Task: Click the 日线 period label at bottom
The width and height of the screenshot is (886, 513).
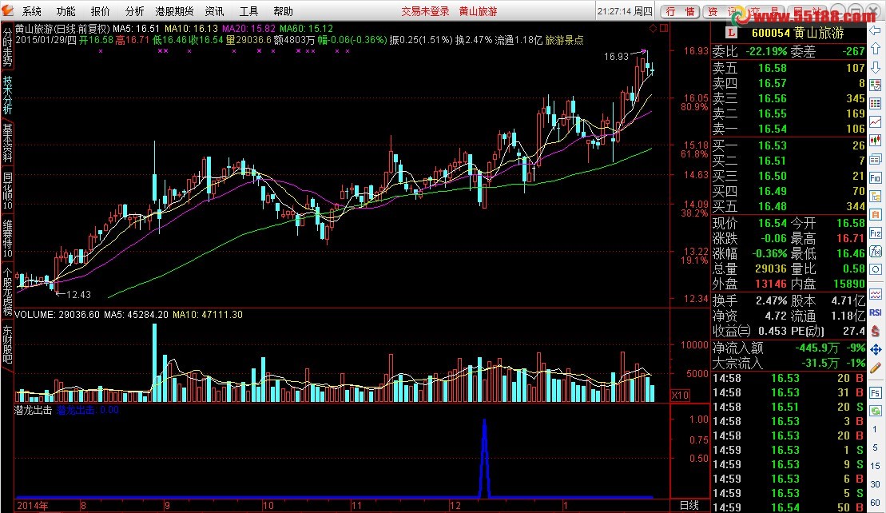Action: click(689, 505)
